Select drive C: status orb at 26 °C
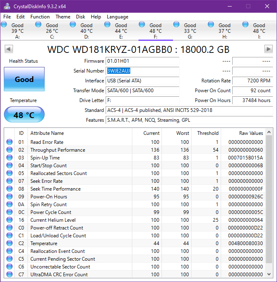277x282 pixels. coord(39,25)
